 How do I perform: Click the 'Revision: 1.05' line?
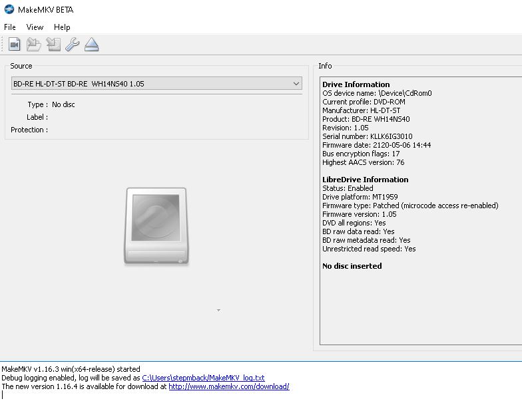(345, 128)
